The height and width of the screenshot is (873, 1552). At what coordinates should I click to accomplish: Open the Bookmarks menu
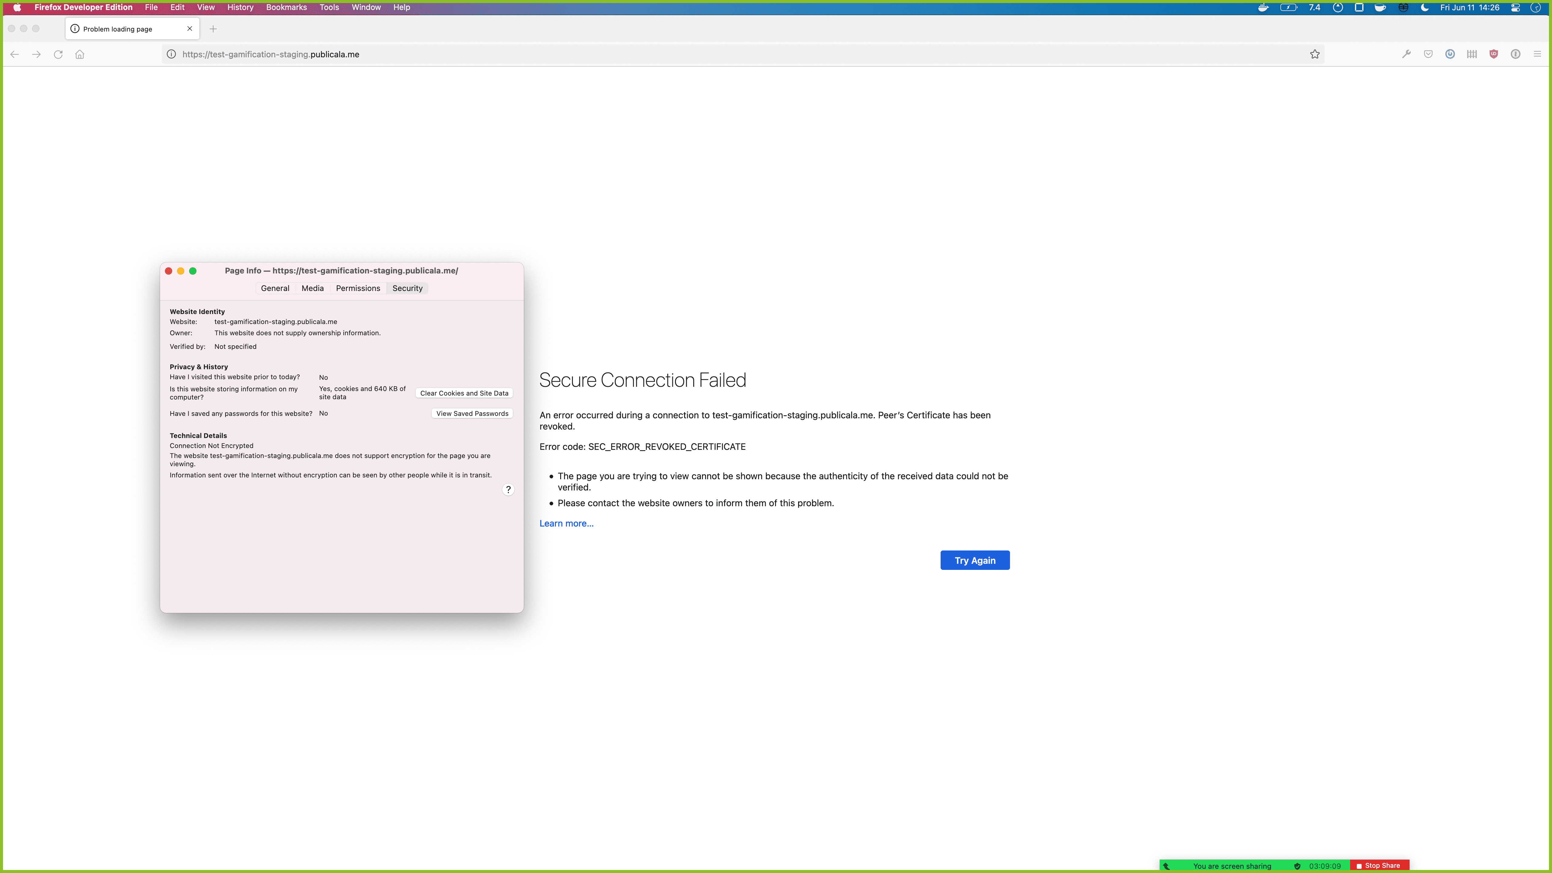point(286,7)
